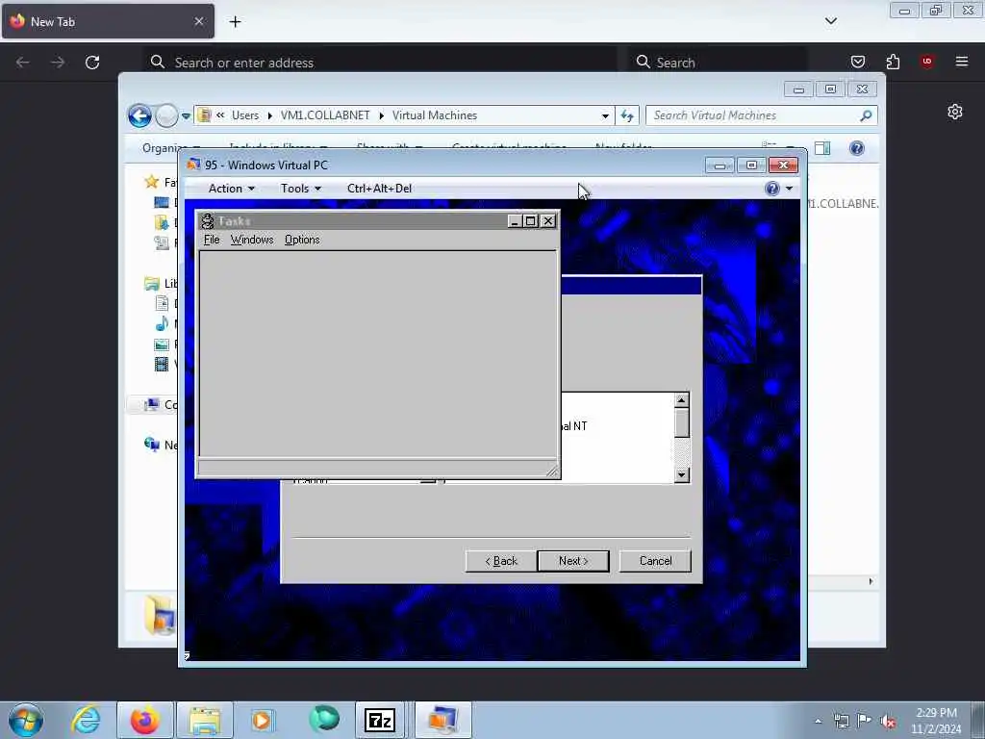Click the Documents library icon in sidebar
This screenshot has height=739, width=985.
point(162,303)
